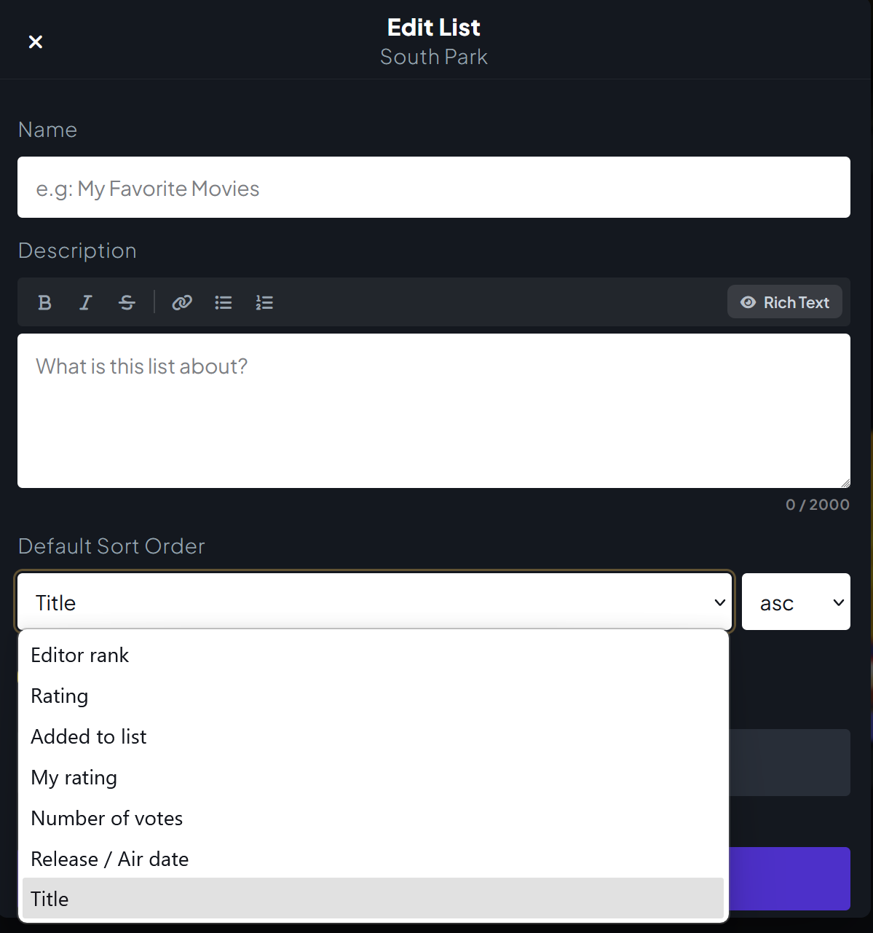Choose Rating from sort options

tap(373, 696)
